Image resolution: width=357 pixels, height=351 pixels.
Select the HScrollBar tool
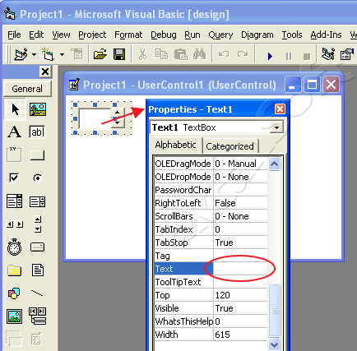tap(15, 224)
